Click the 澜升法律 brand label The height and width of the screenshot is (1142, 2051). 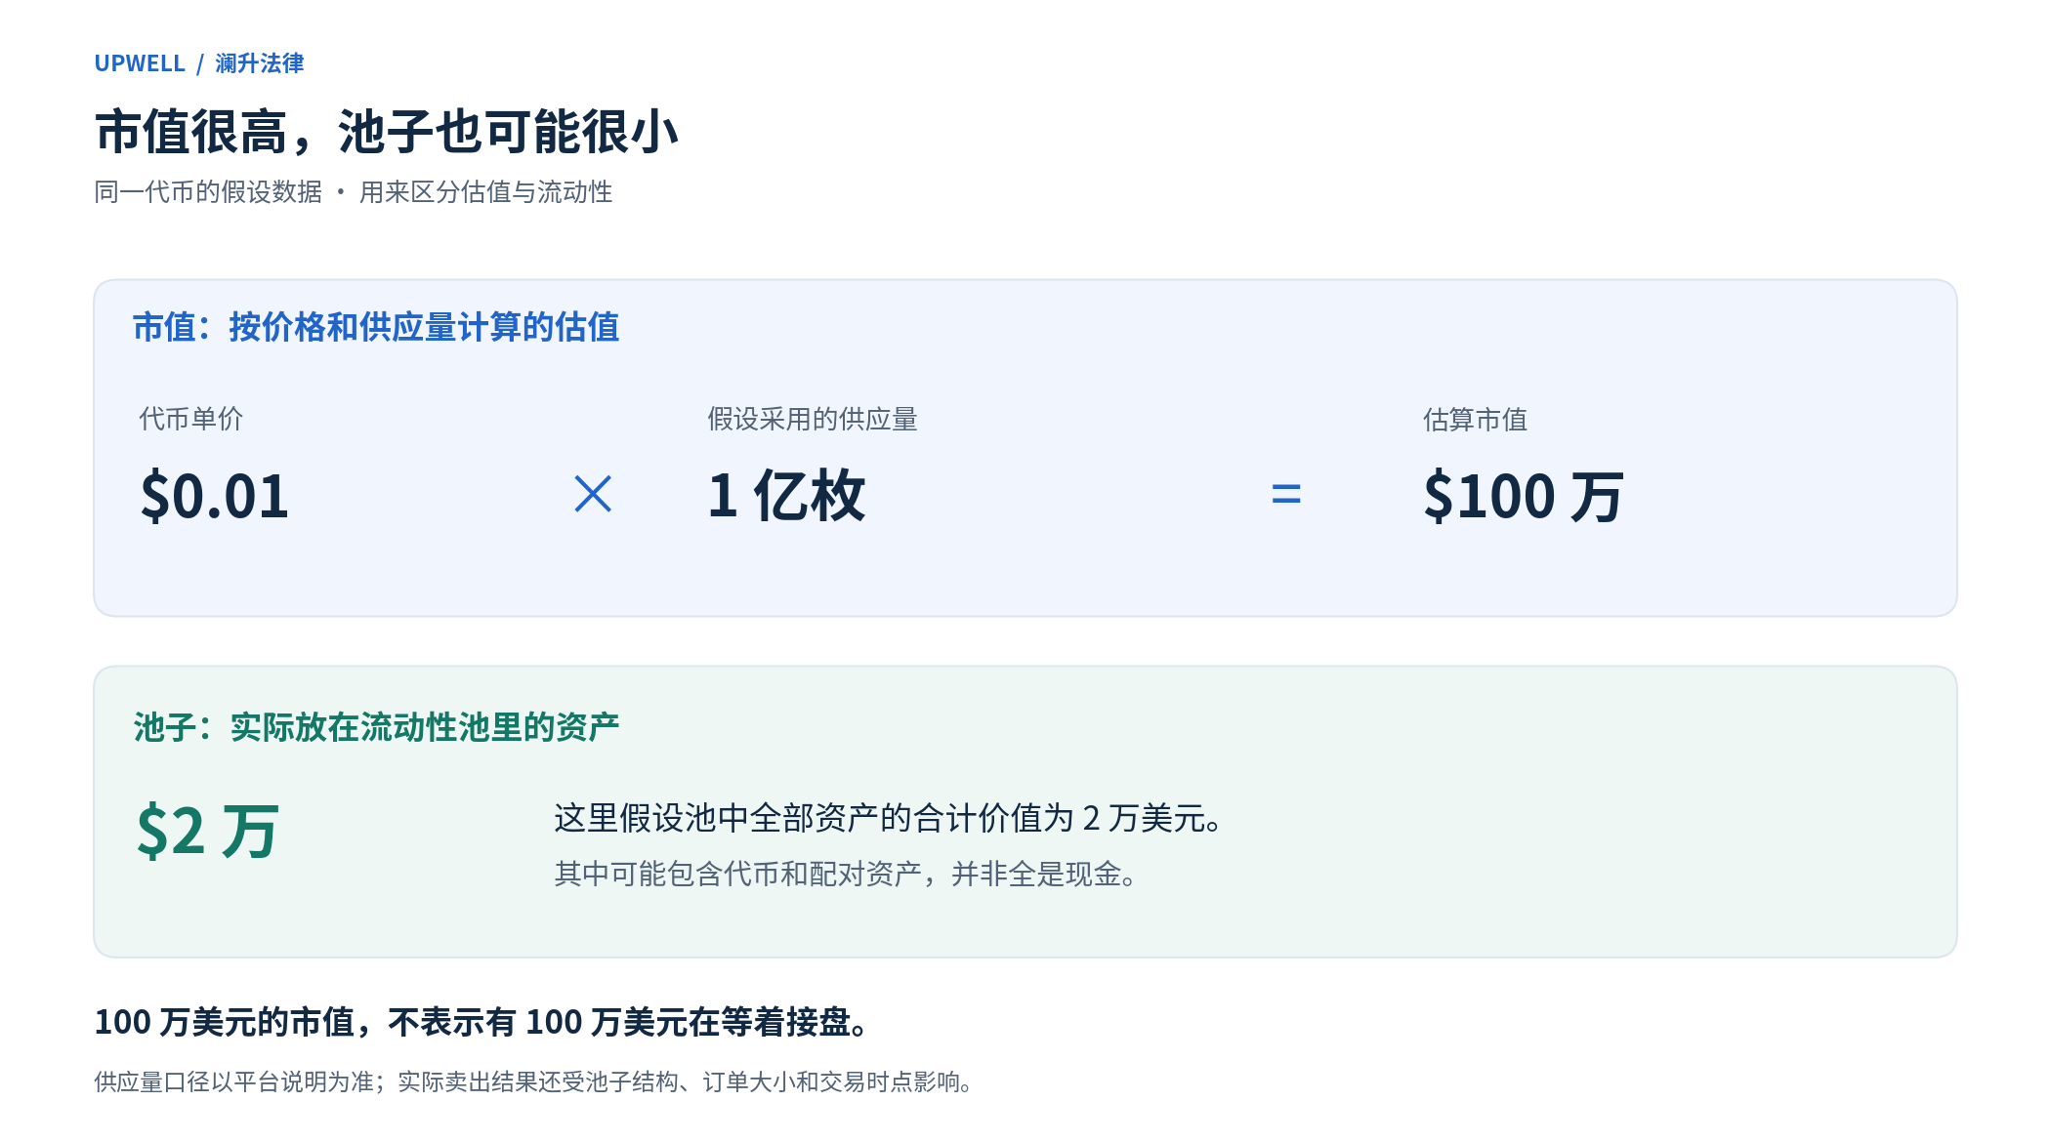(x=260, y=63)
